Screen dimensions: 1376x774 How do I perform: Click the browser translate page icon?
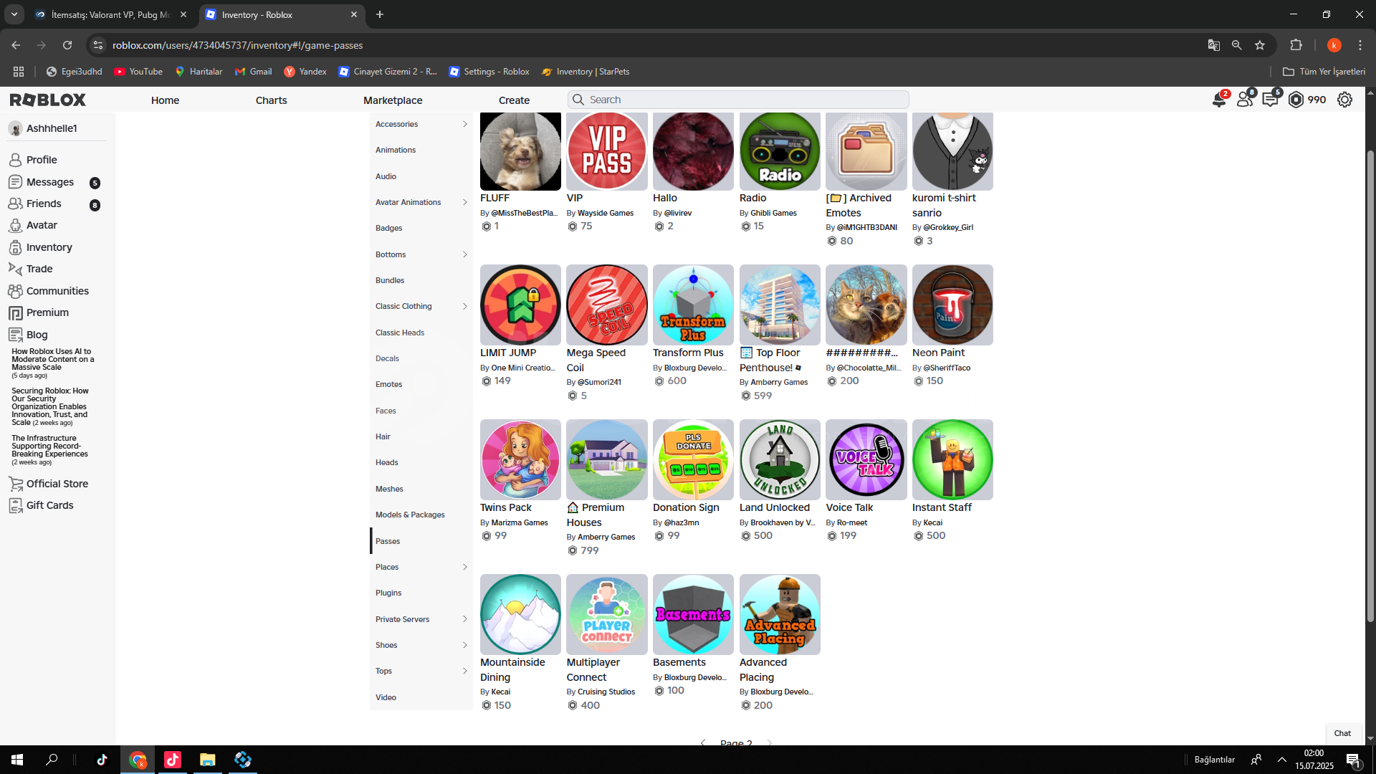point(1213,45)
